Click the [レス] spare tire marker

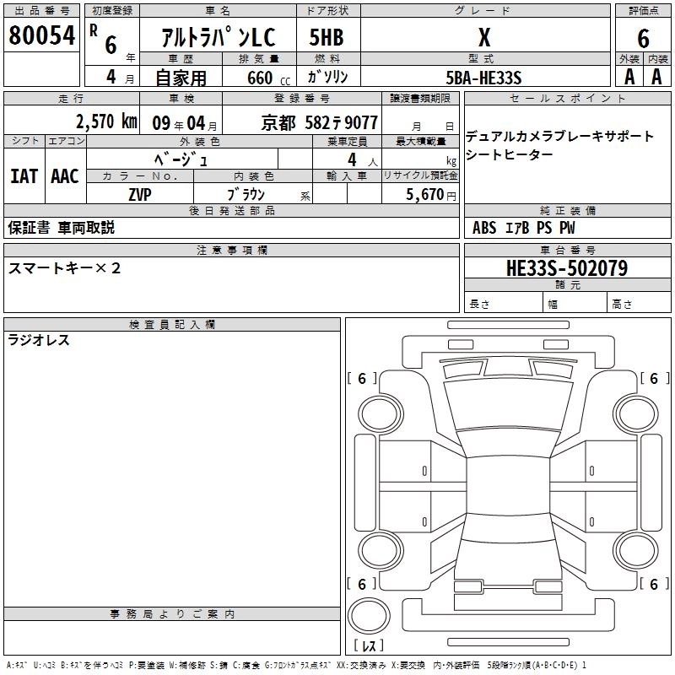368,645
